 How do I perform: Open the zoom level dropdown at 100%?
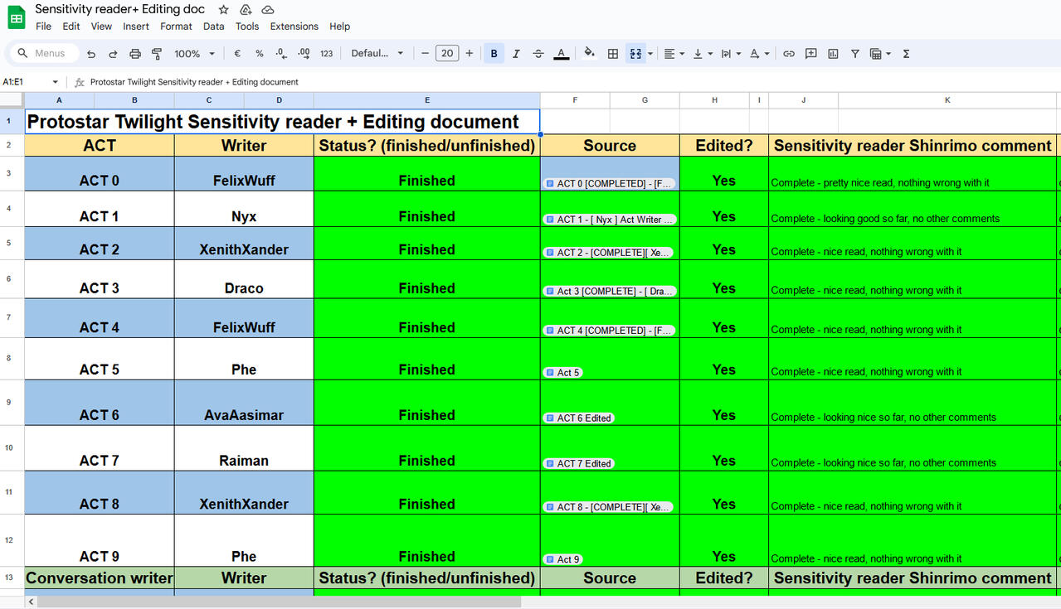click(194, 53)
